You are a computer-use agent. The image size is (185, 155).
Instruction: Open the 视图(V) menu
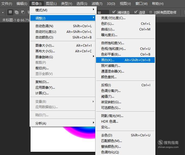click(125, 4)
